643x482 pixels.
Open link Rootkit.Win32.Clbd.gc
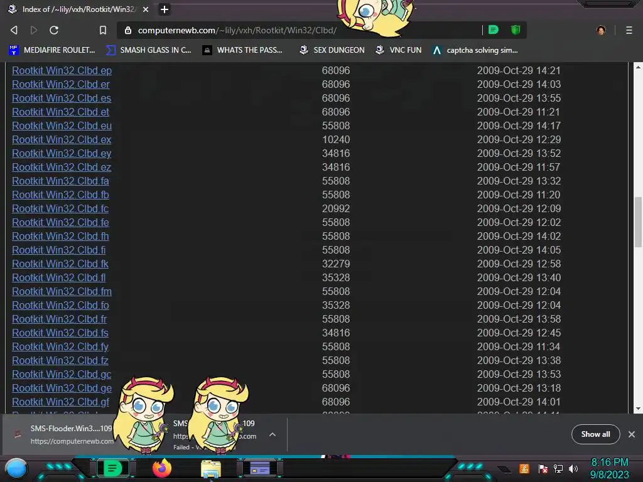(62, 374)
